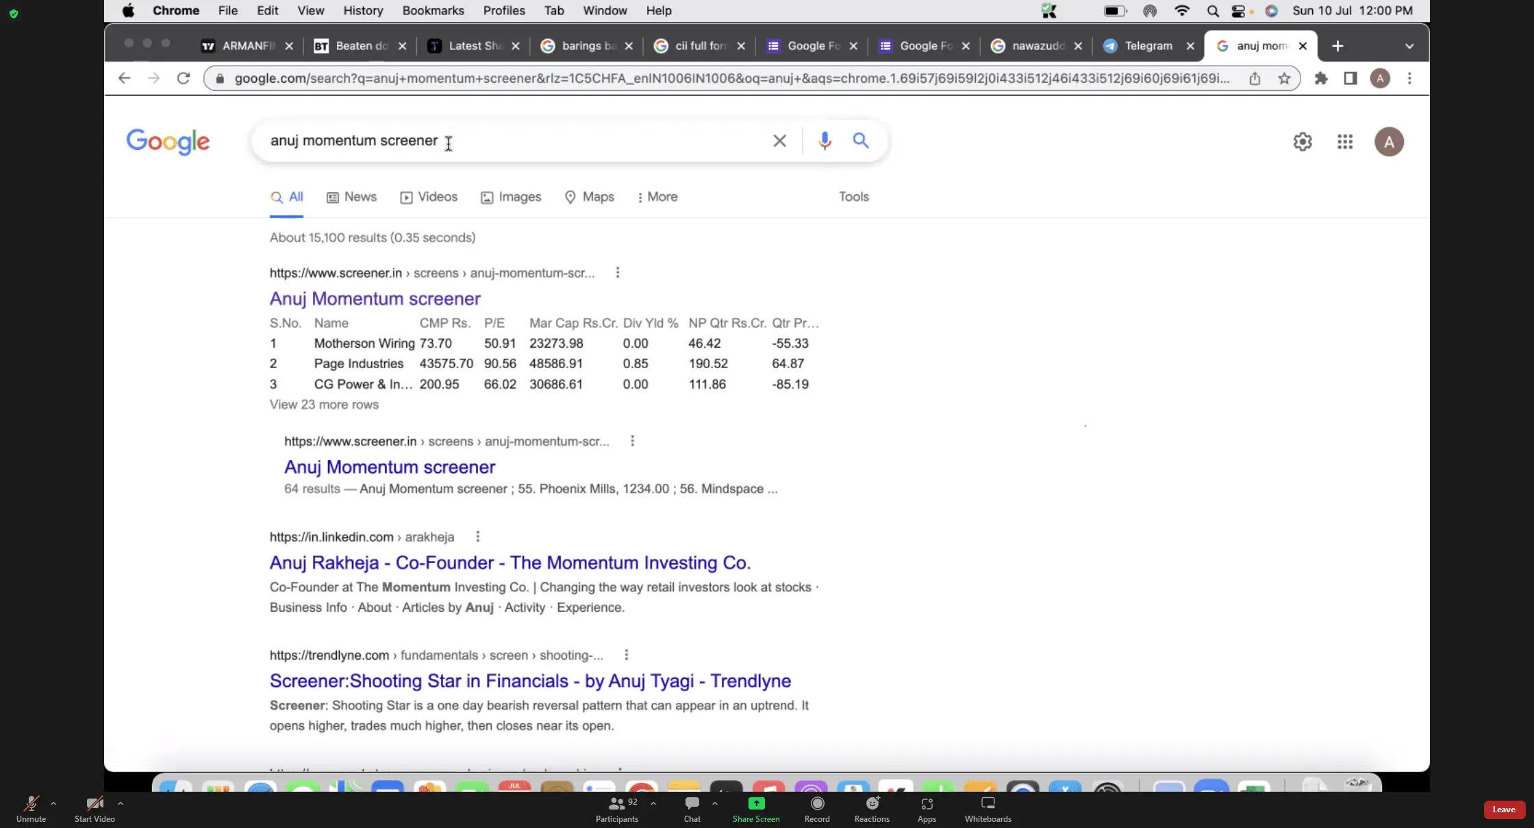Viewport: 1534px width, 828px height.
Task: Expand the More search filters menu
Action: (657, 197)
